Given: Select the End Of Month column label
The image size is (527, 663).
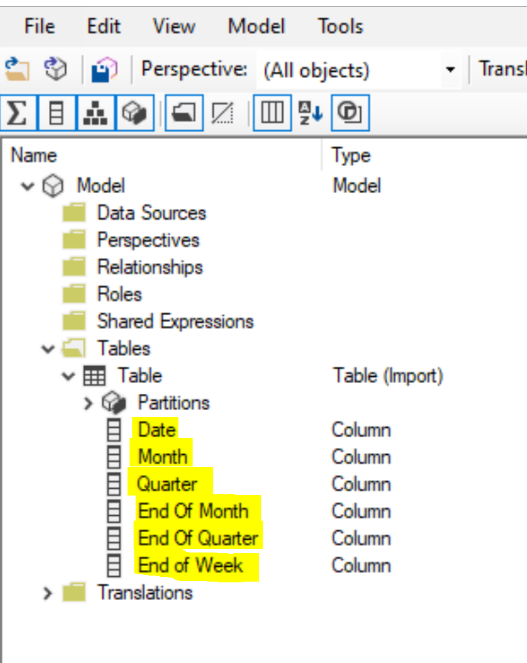Looking at the screenshot, I should 193,511.
